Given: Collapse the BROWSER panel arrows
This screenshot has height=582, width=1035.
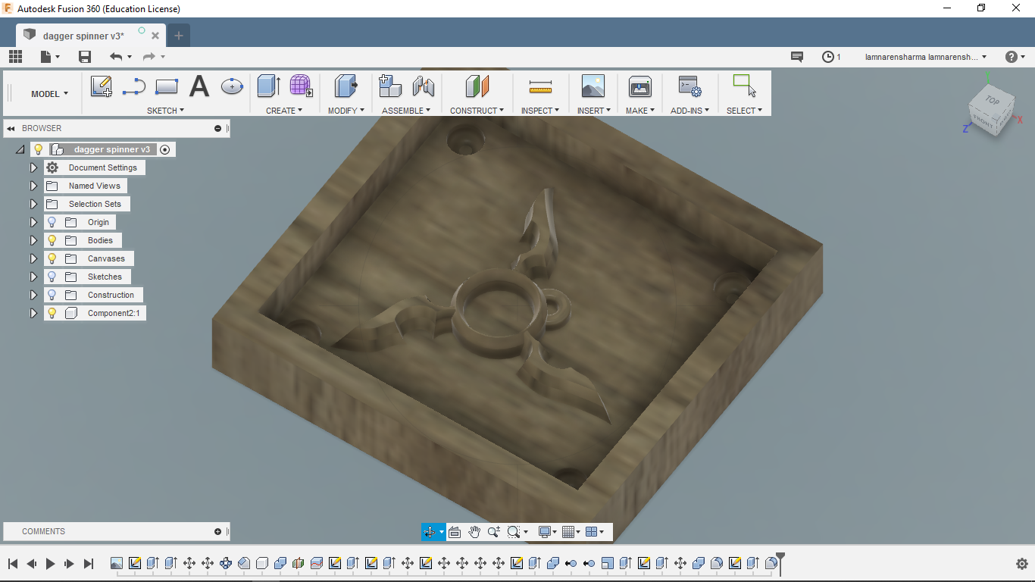Looking at the screenshot, I should (11, 128).
